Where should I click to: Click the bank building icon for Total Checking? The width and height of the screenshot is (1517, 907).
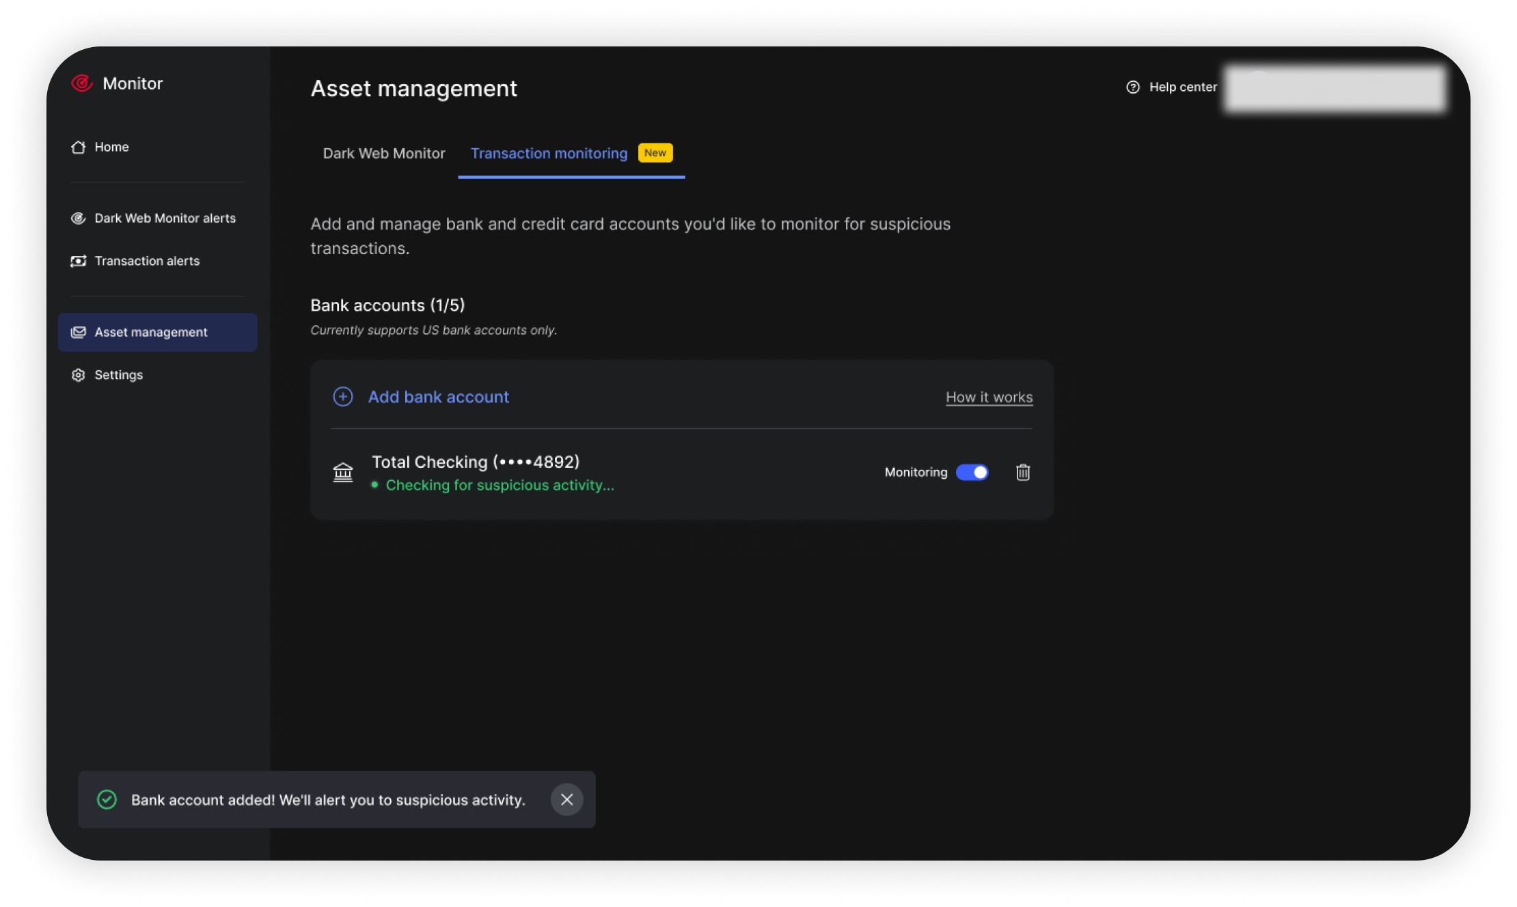[343, 473]
